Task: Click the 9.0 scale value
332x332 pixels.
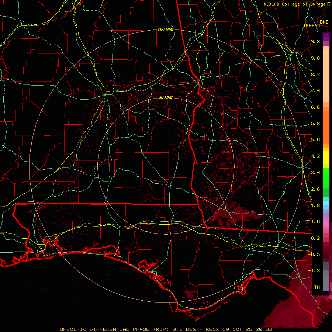Action: click(315, 58)
